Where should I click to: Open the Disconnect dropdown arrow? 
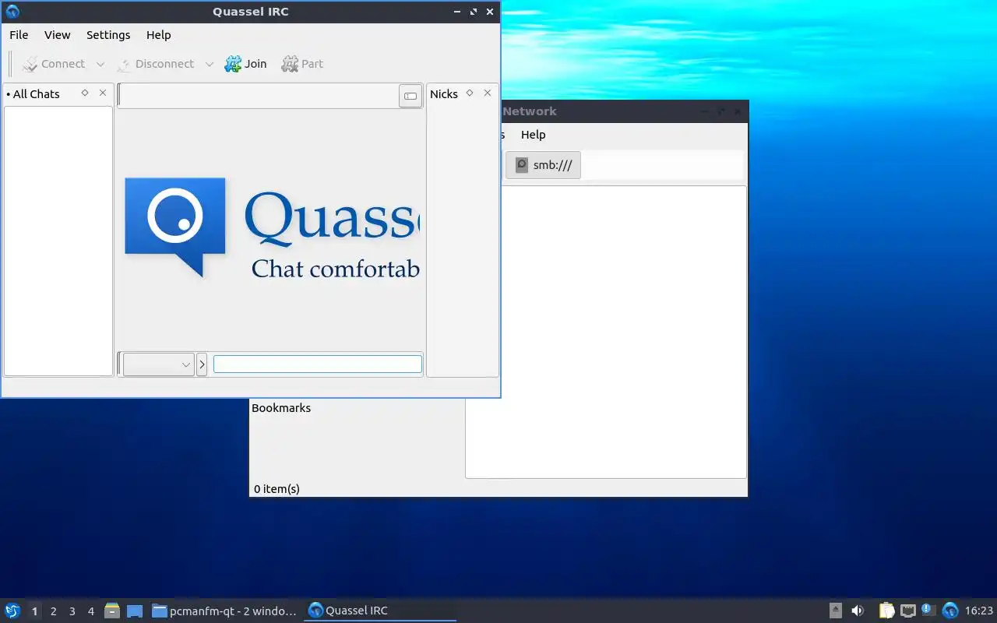point(209,64)
